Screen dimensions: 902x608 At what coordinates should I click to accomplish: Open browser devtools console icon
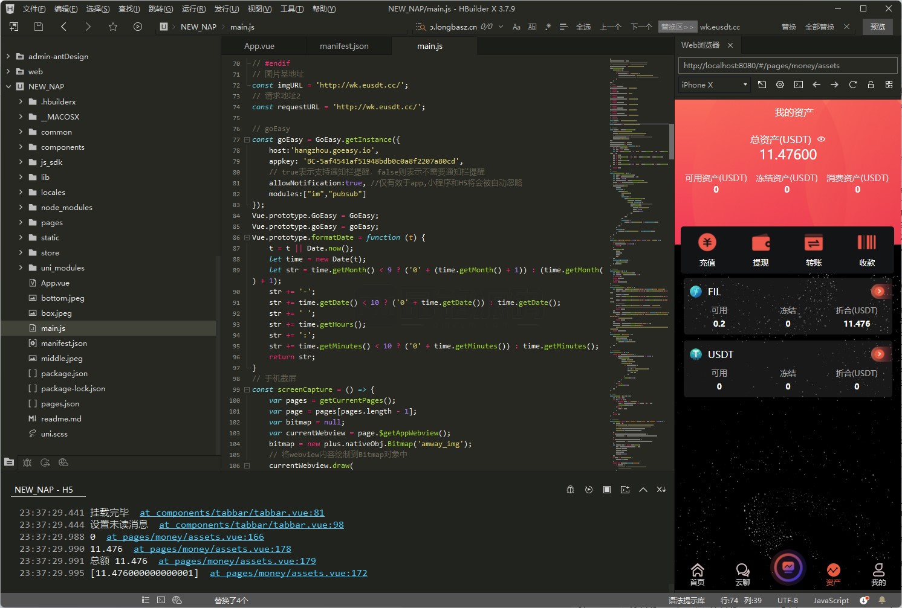[x=798, y=85]
